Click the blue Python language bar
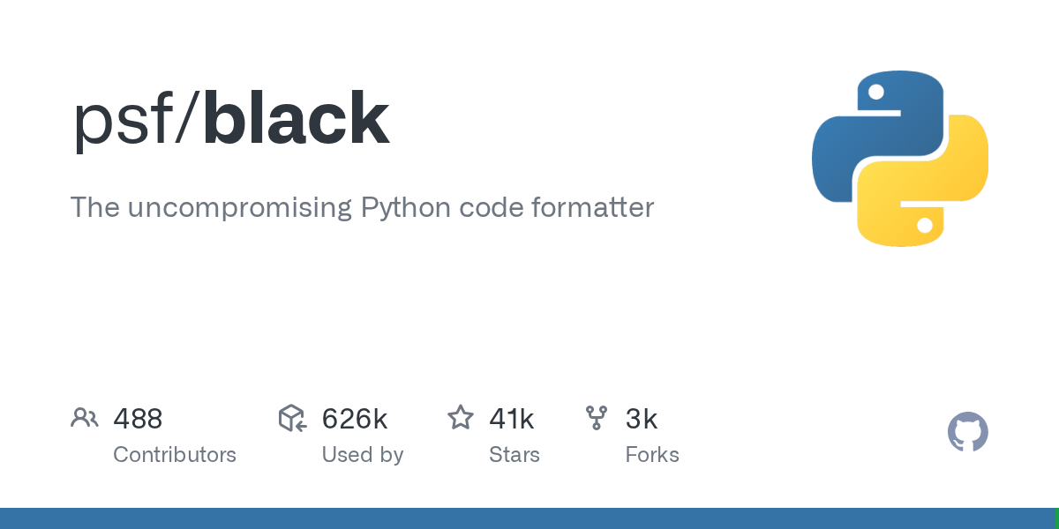The image size is (1059, 529). coord(528,518)
